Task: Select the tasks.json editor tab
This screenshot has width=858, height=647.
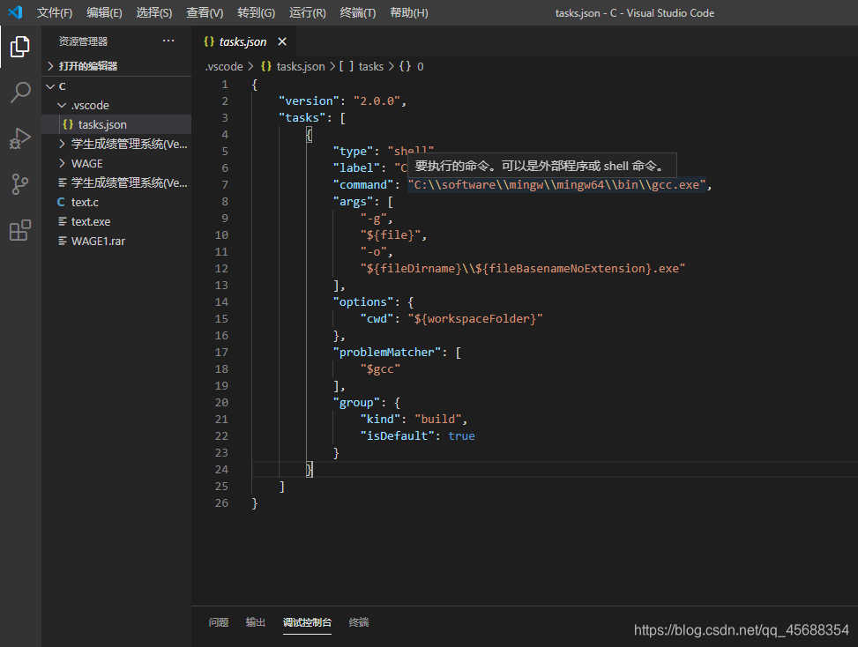Action: click(243, 41)
